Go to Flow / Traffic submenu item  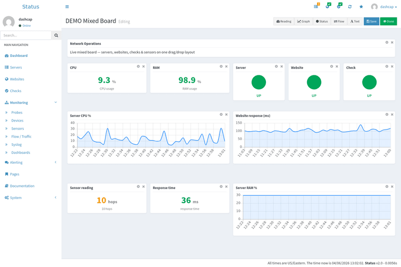(x=21, y=136)
